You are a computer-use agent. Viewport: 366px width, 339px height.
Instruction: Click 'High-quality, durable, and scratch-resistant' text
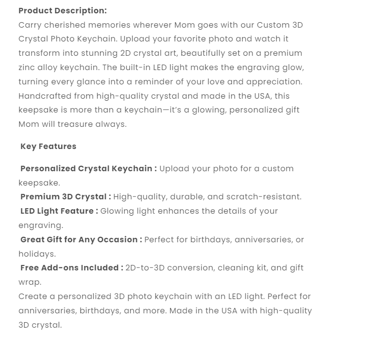(x=207, y=197)
